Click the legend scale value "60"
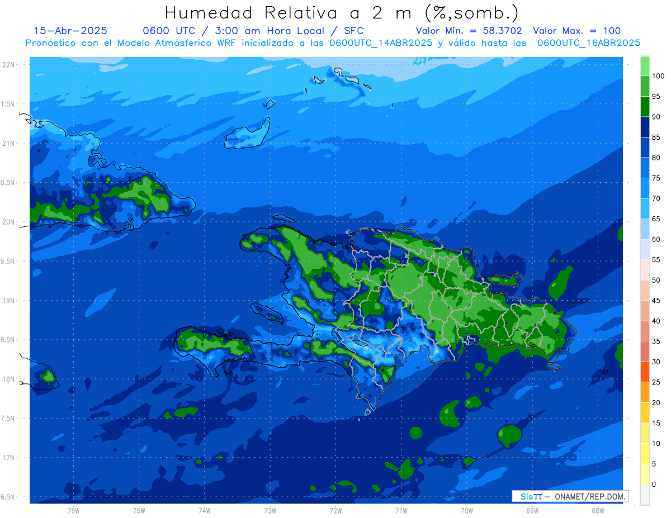 pos(656,239)
